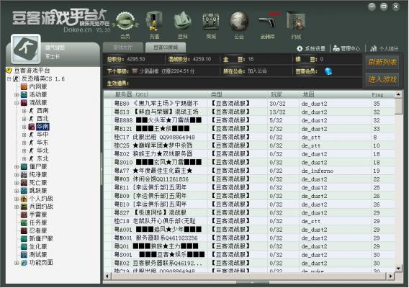Screen dimensions: 409x288
Task: Select server row 粤S27 极速网络 混战服
Action: [249, 213]
